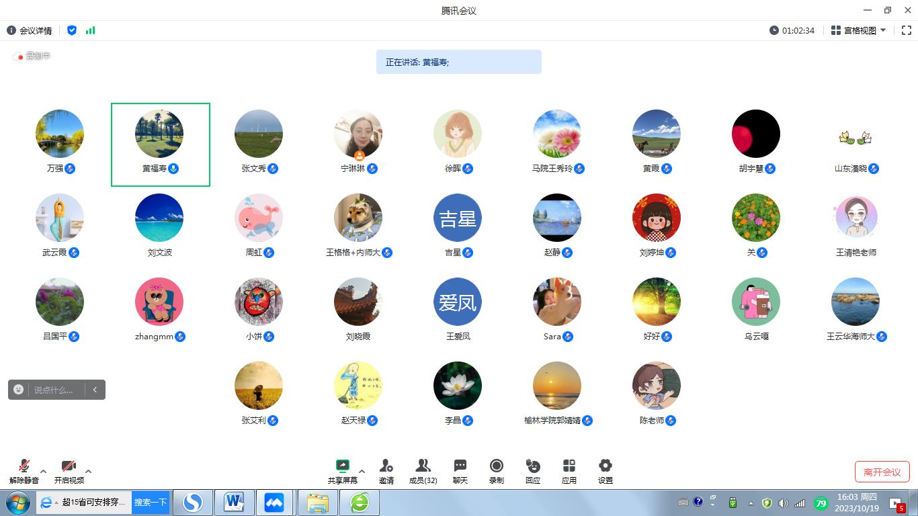The height and width of the screenshot is (516, 918).
Task: Collapse the chat input bar arrow
Action: pos(95,390)
